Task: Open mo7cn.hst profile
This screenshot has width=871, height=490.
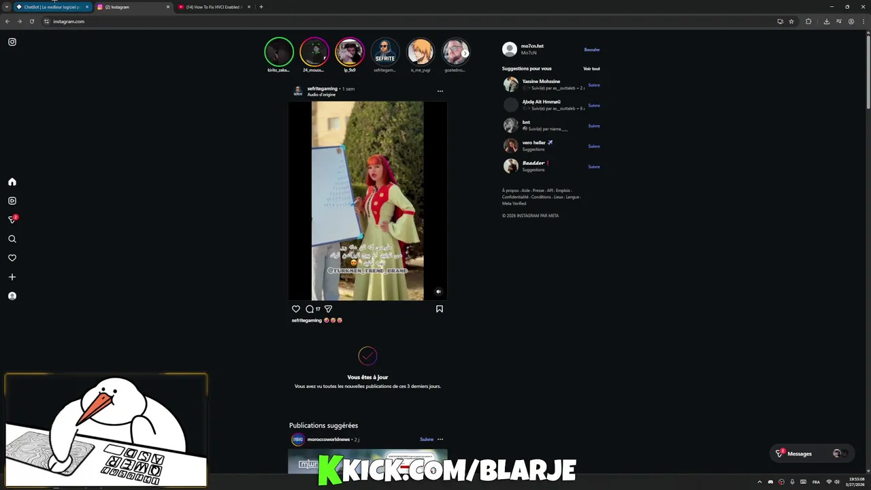Action: click(532, 46)
